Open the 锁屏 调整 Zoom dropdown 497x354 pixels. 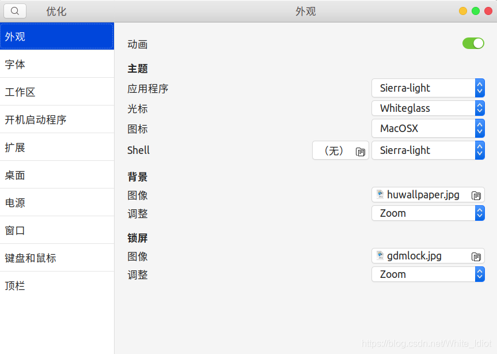coord(428,274)
